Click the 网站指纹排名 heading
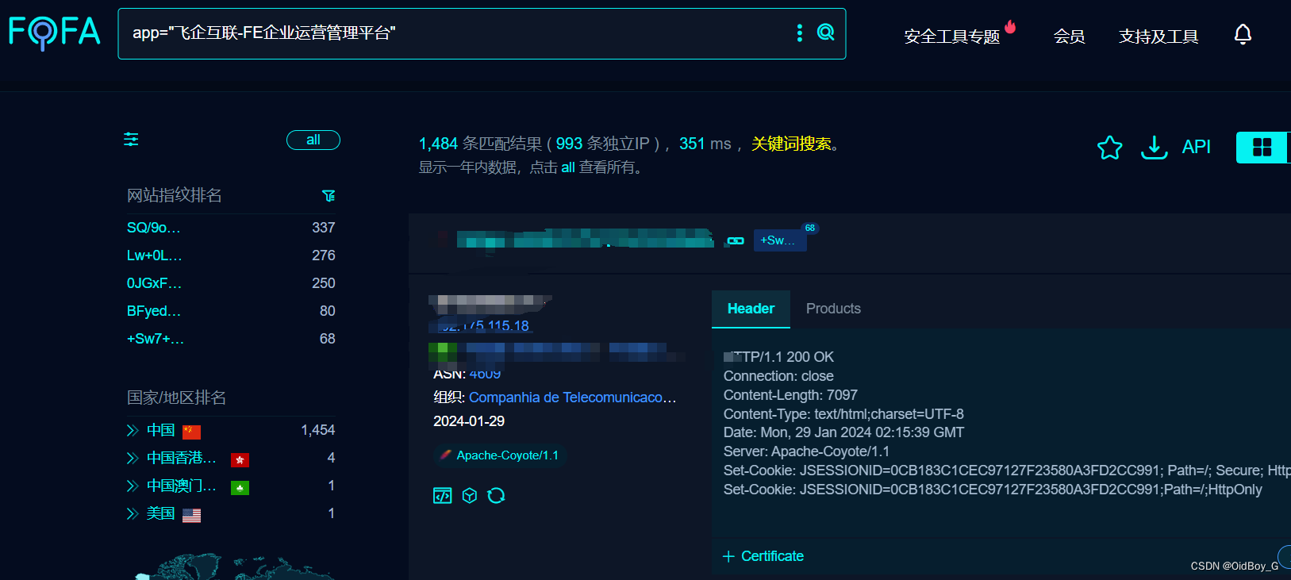Viewport: 1291px width, 580px height. 175,195
